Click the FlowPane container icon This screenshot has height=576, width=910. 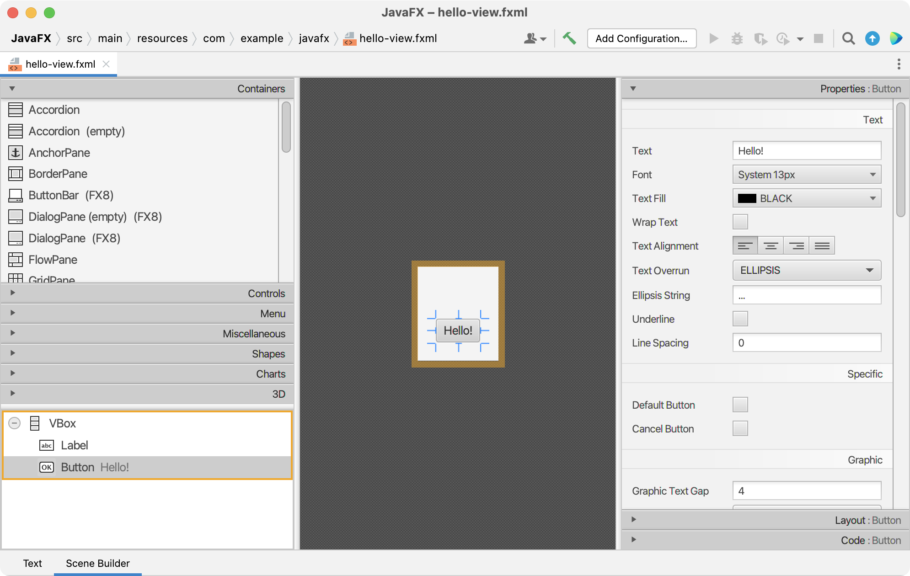(15, 260)
